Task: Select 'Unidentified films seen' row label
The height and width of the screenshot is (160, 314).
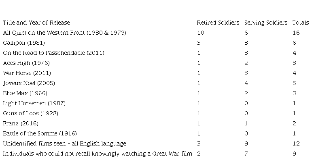Action: [x=65, y=143]
